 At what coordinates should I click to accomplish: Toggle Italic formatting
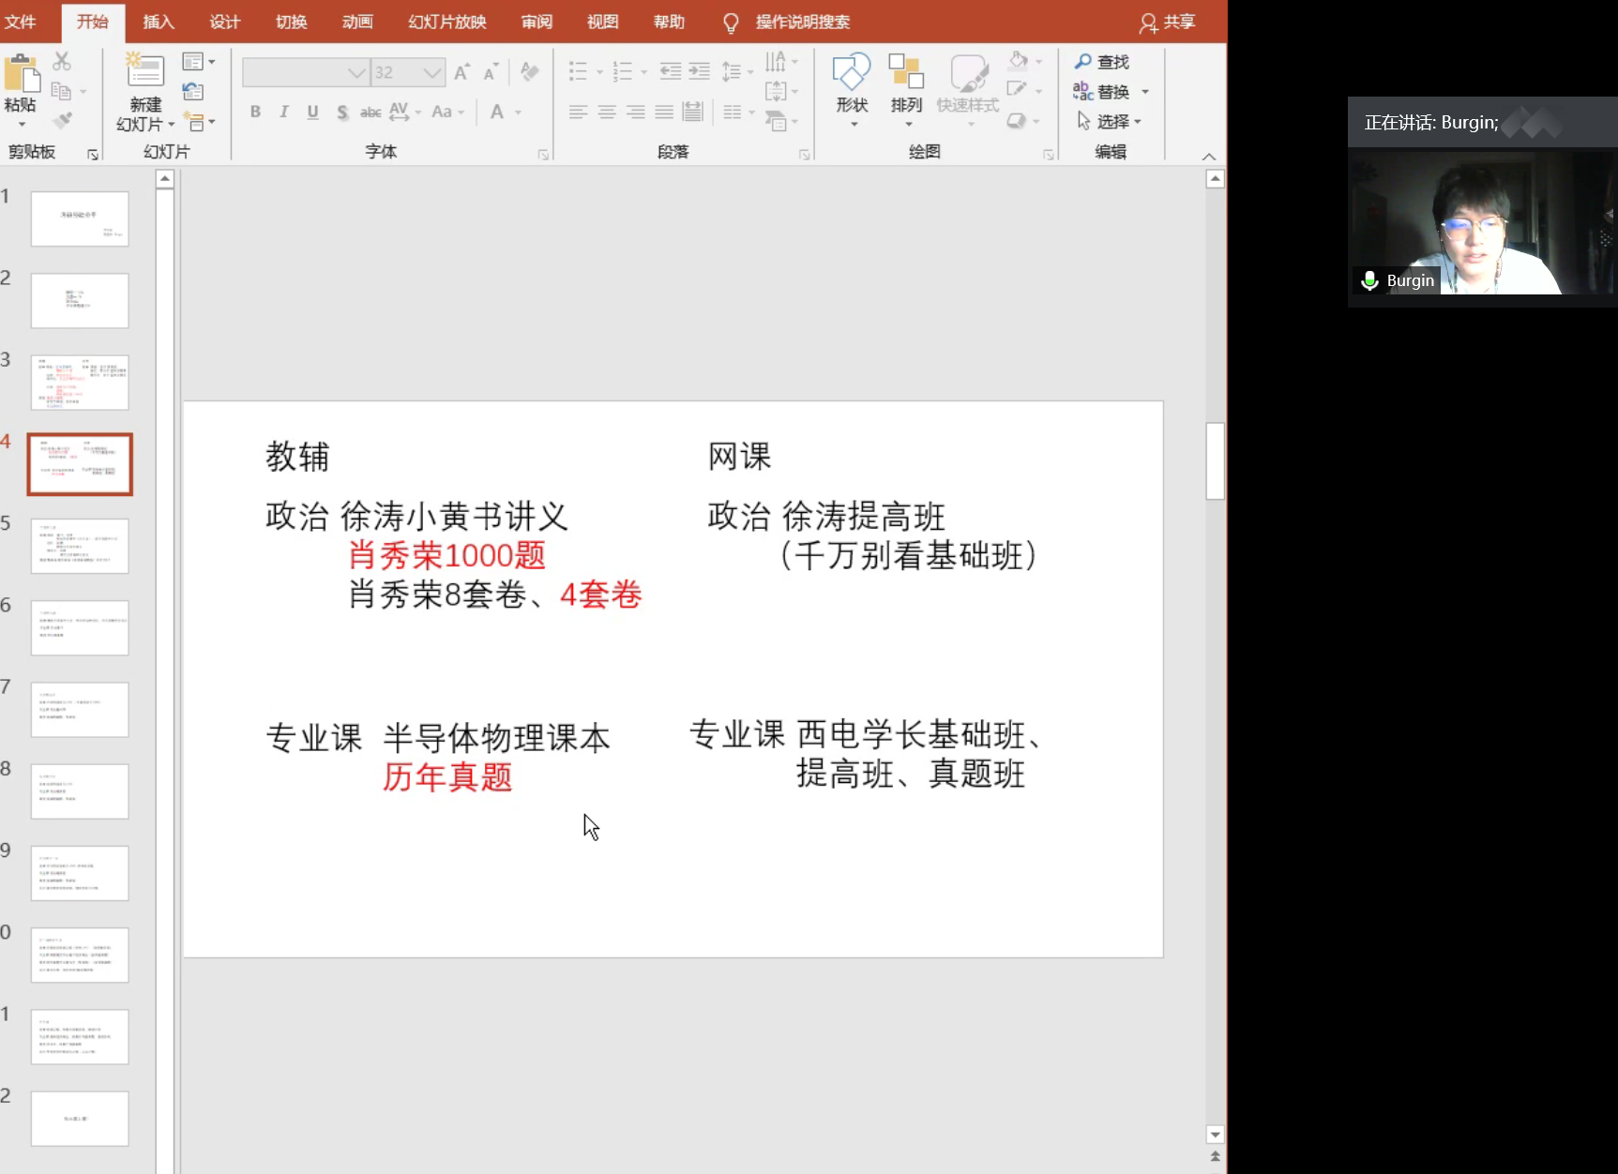(284, 113)
